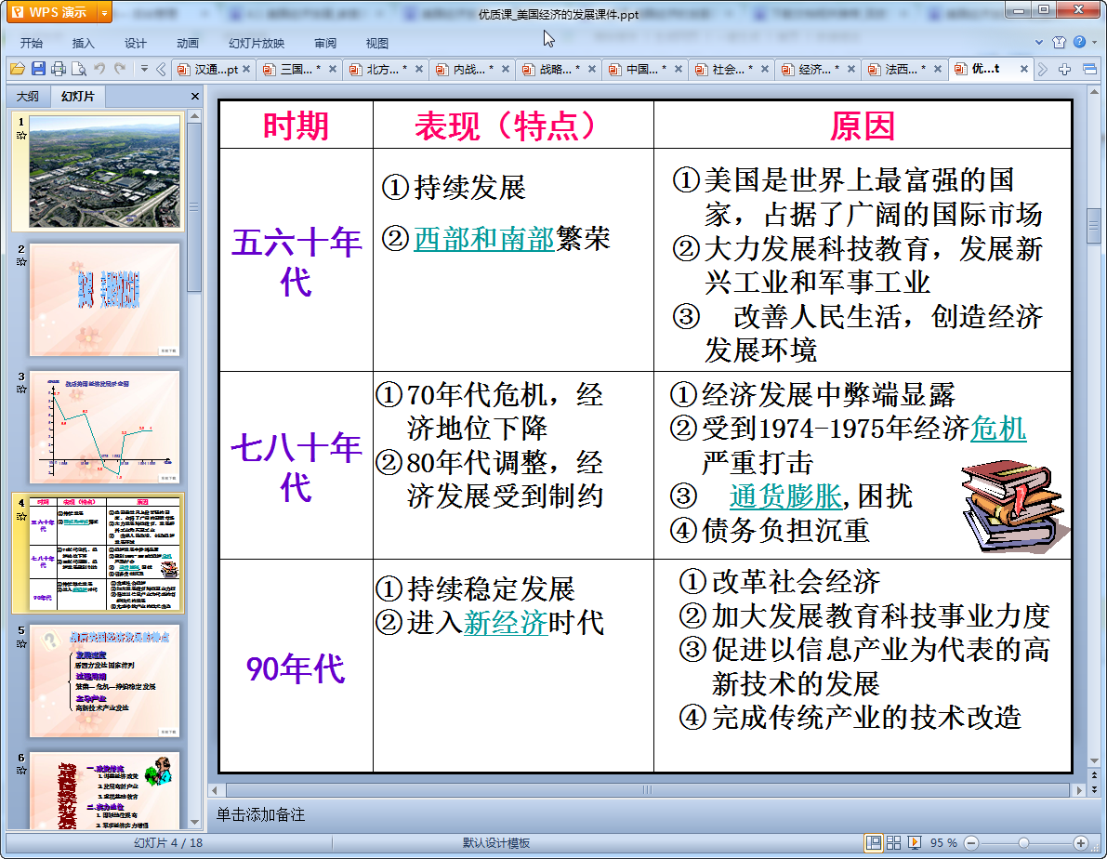1107x859 pixels.
Task: Click the stack of books clip art
Action: click(1014, 505)
